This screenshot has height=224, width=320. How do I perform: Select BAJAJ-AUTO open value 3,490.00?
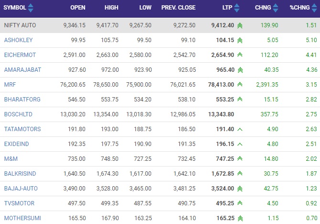74,189
